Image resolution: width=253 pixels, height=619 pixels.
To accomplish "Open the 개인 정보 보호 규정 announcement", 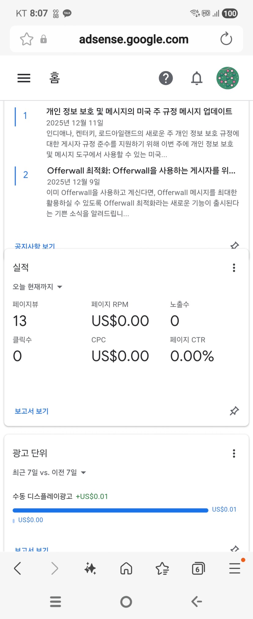I will pos(139,111).
